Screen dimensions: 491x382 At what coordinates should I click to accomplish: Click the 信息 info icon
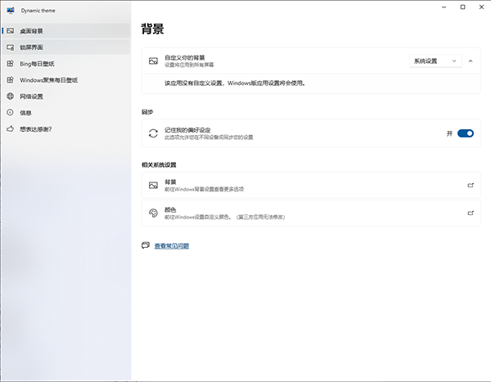point(10,112)
